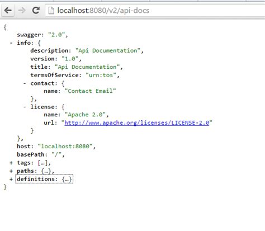The width and height of the screenshot is (265, 231).
Task: Click the "localhost:8080" host value
Action: [65, 147]
